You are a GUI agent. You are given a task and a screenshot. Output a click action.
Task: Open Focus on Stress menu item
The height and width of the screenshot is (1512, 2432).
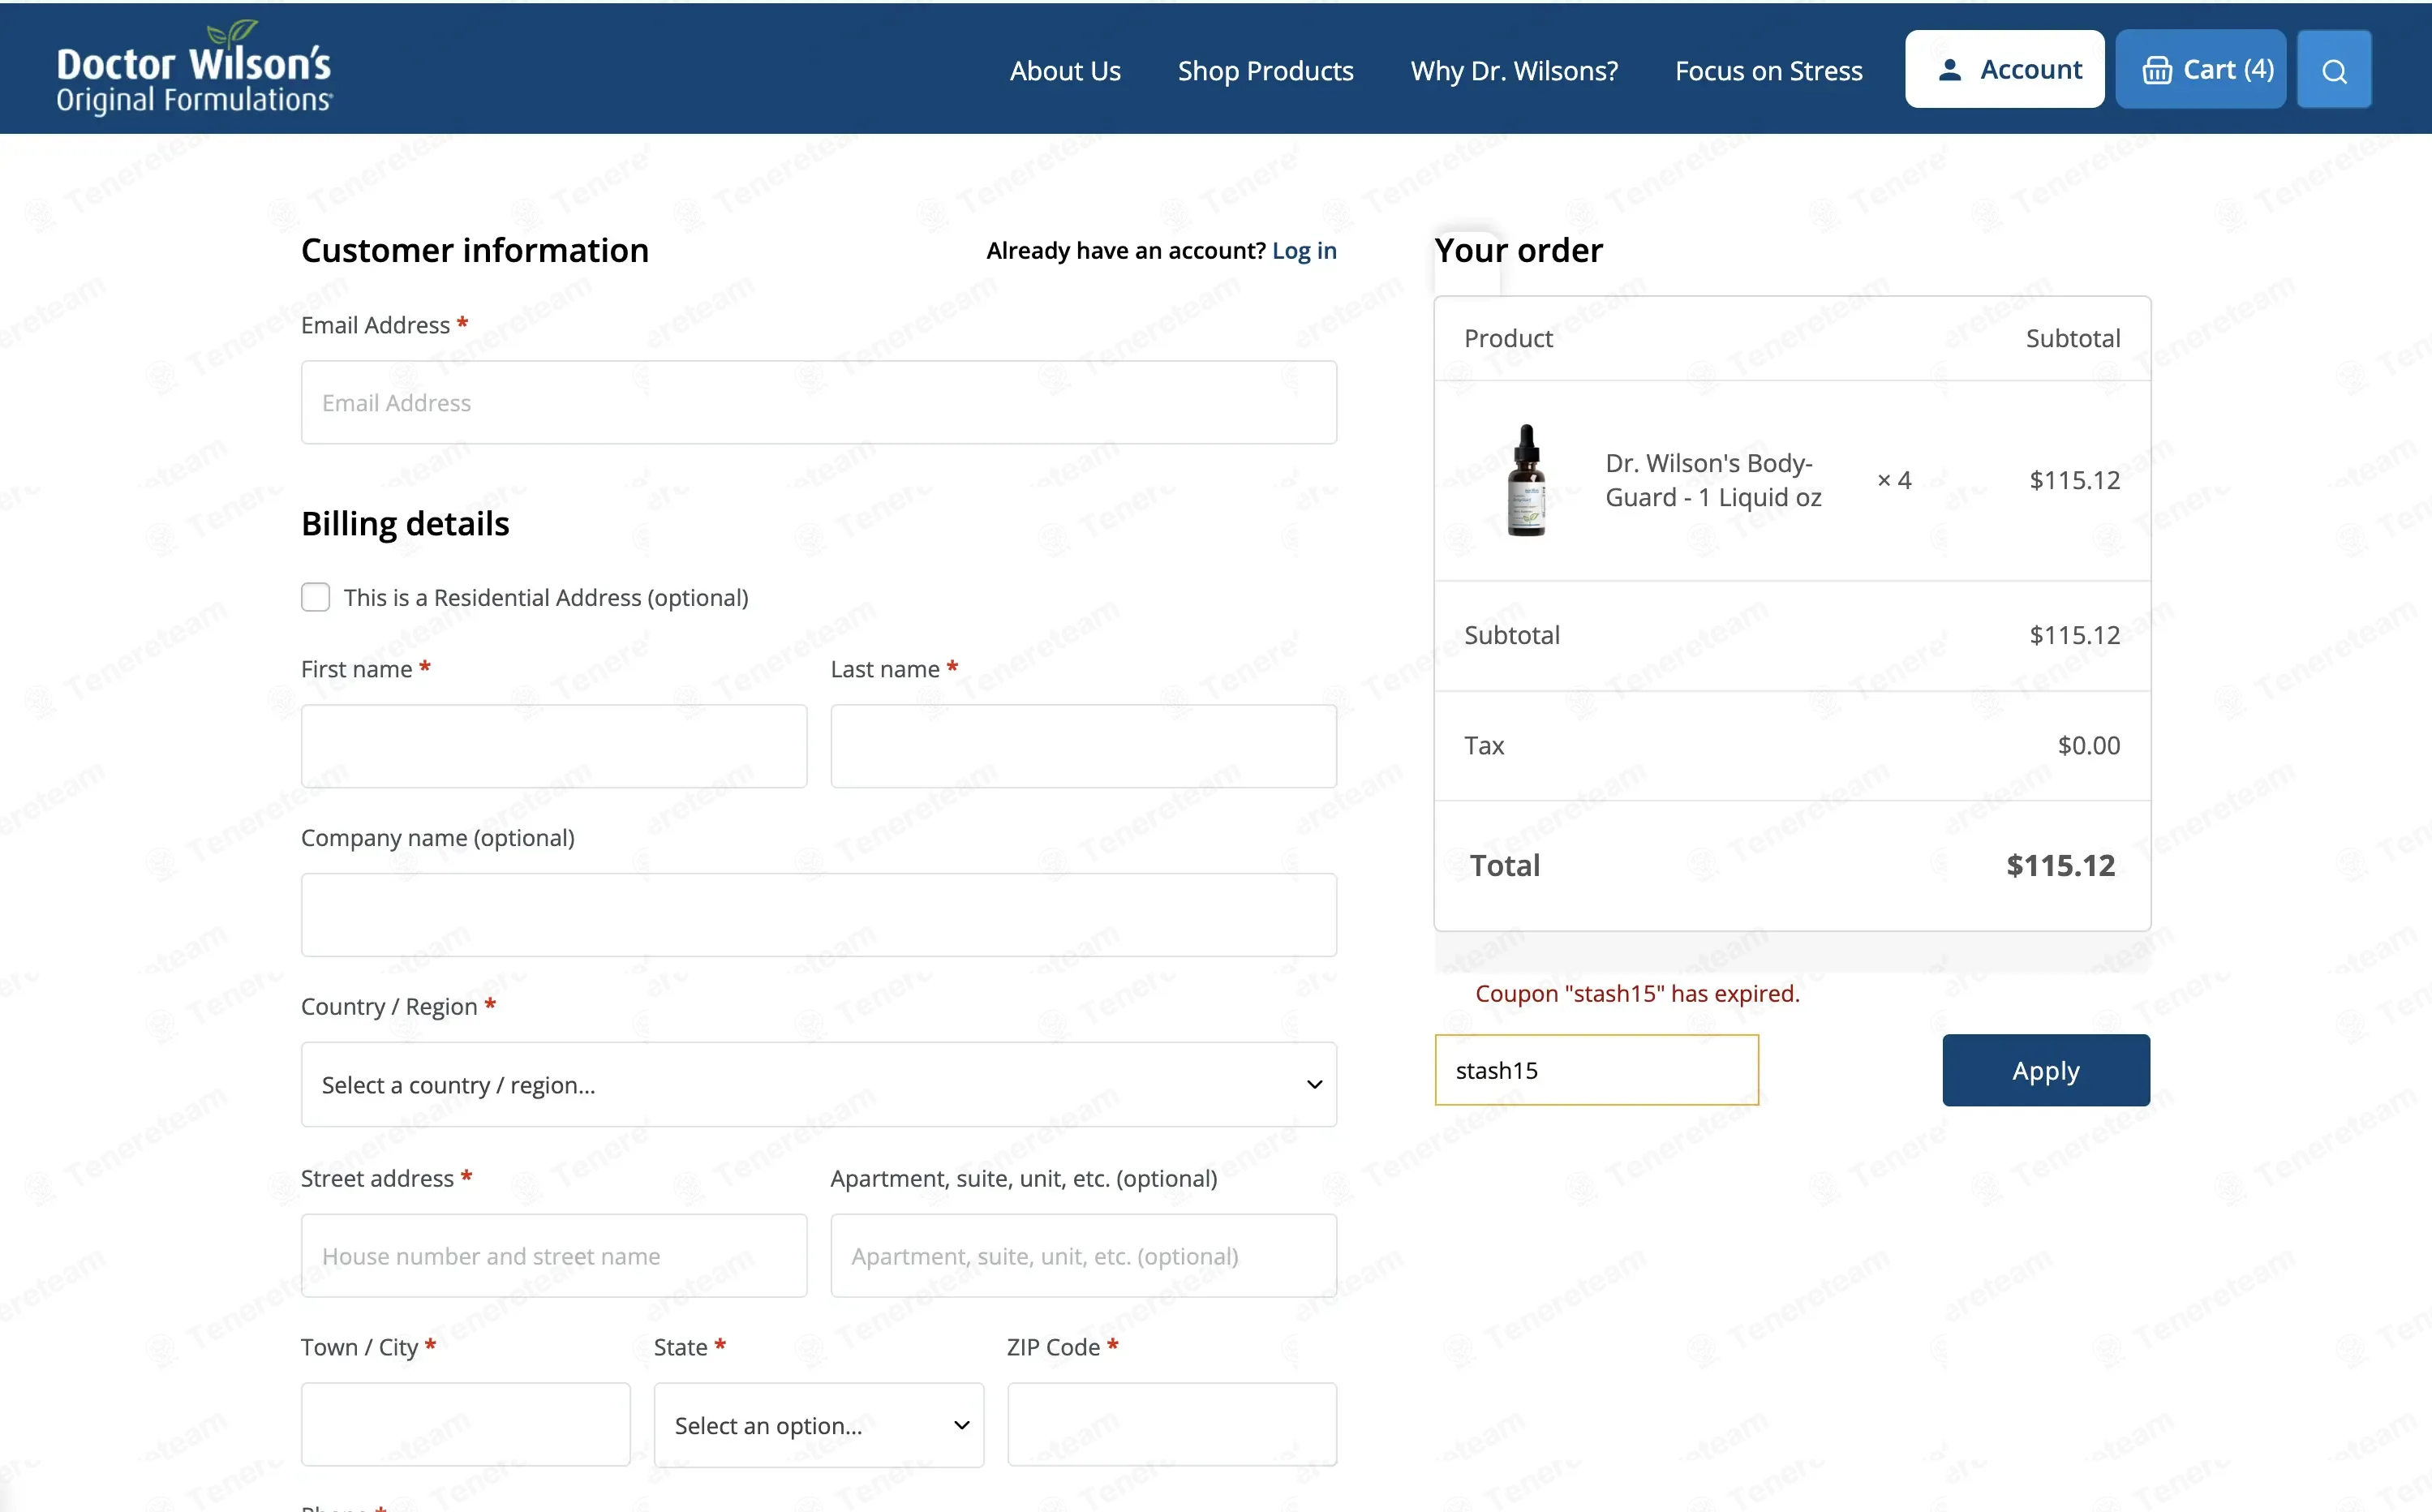[x=1768, y=70]
